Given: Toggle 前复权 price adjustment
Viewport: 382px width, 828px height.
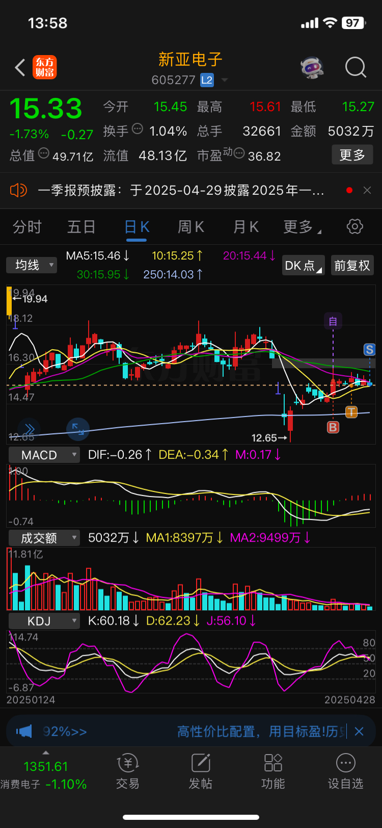Looking at the screenshot, I should pyautogui.click(x=352, y=266).
